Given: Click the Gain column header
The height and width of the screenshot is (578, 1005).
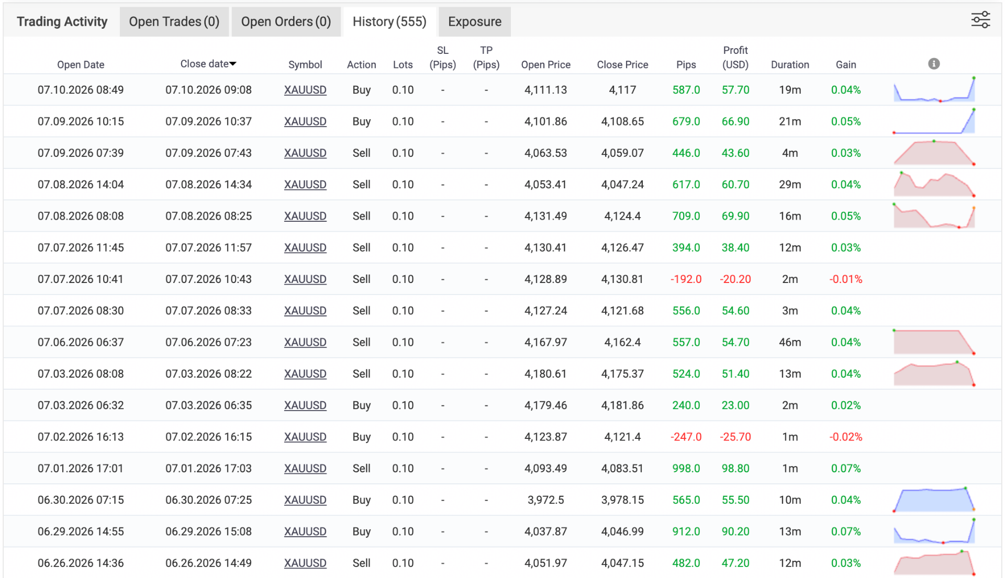Looking at the screenshot, I should [x=846, y=65].
